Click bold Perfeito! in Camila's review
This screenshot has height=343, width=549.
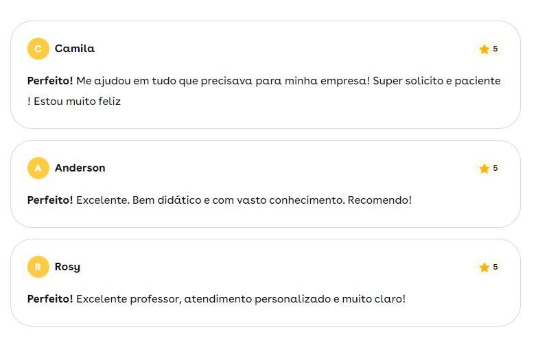pos(50,81)
